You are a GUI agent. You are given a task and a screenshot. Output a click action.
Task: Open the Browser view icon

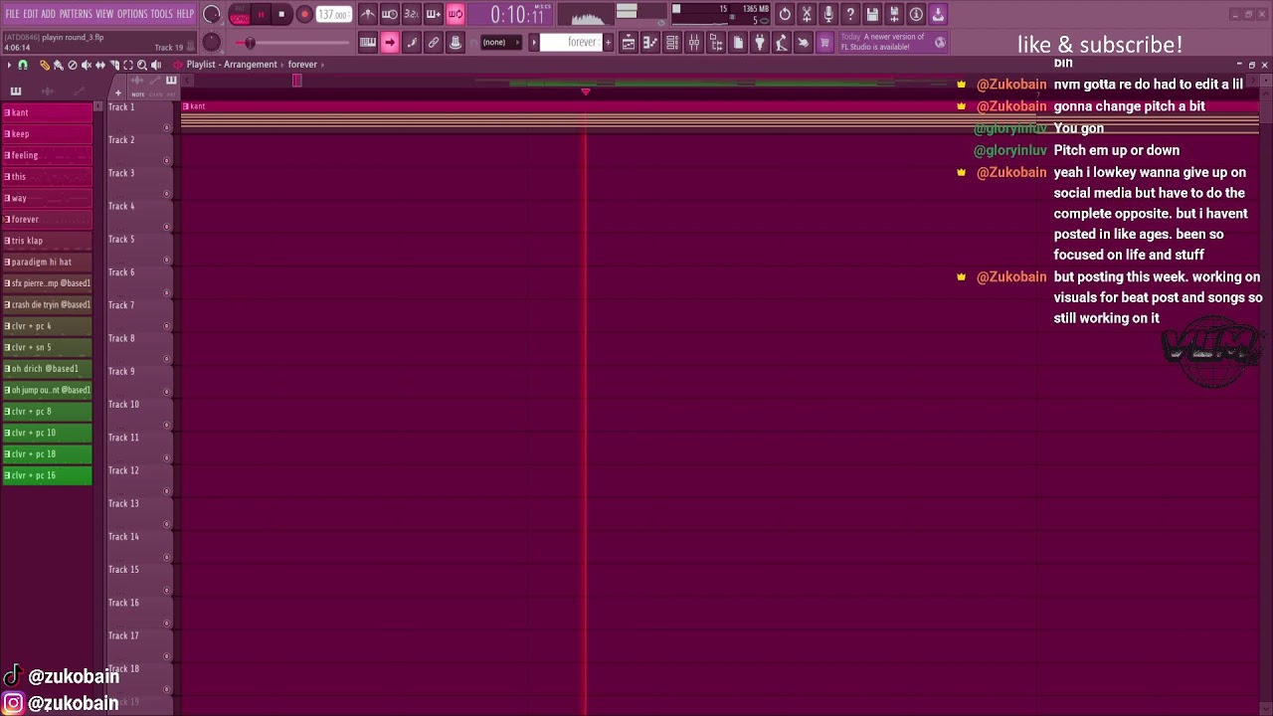click(x=716, y=42)
